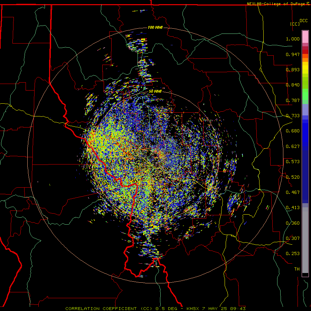
Task: Select the 0.893 legend value
Action: (293, 69)
